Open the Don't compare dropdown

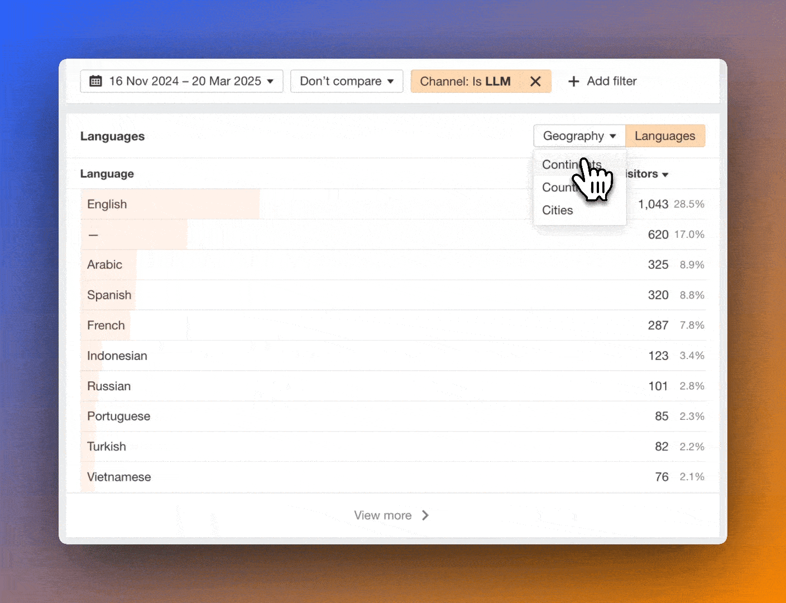[346, 81]
